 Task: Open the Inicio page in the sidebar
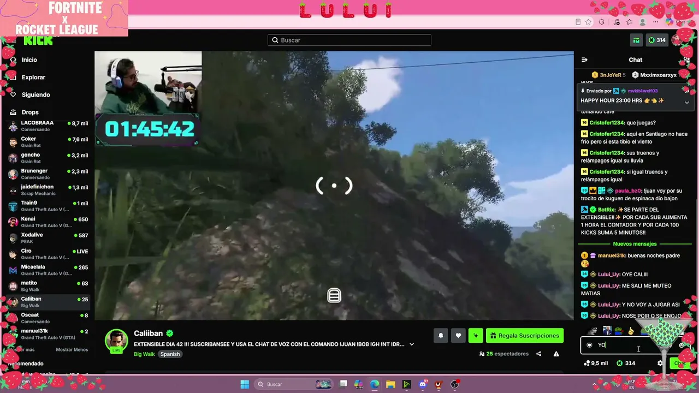click(29, 60)
